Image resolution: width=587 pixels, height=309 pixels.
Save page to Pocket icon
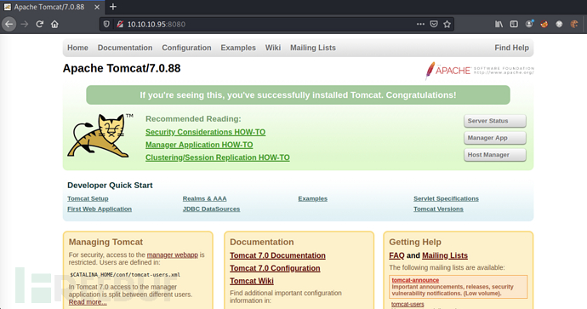[434, 25]
